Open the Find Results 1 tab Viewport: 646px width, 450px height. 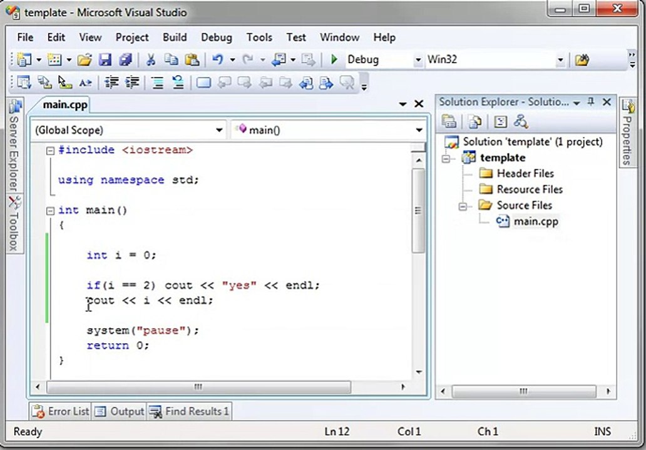point(190,411)
